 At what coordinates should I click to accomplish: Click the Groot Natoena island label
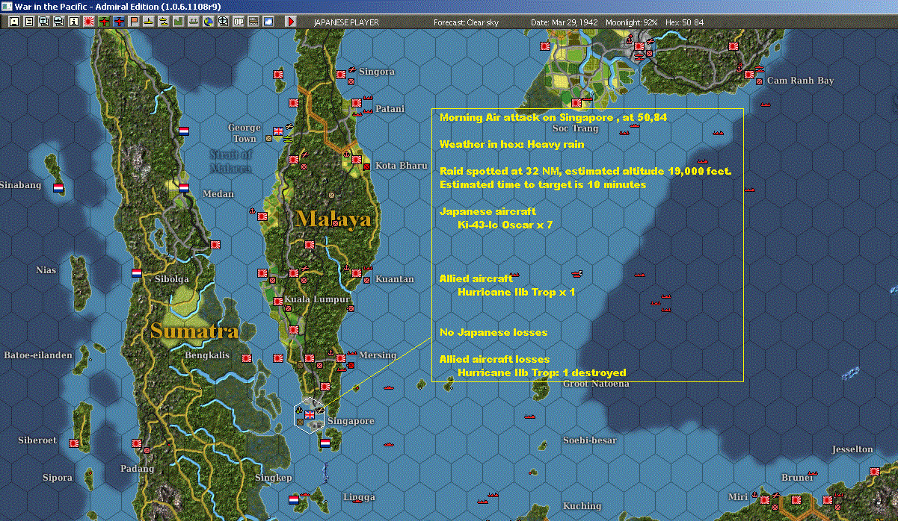pos(596,384)
